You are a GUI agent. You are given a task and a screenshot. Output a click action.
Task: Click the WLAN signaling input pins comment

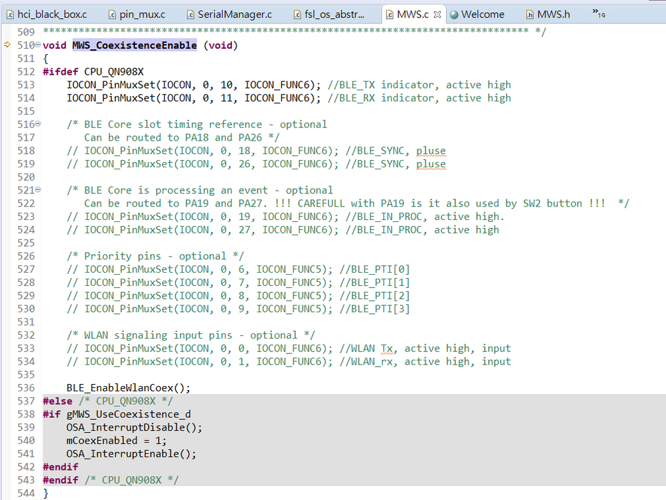pyautogui.click(x=191, y=335)
